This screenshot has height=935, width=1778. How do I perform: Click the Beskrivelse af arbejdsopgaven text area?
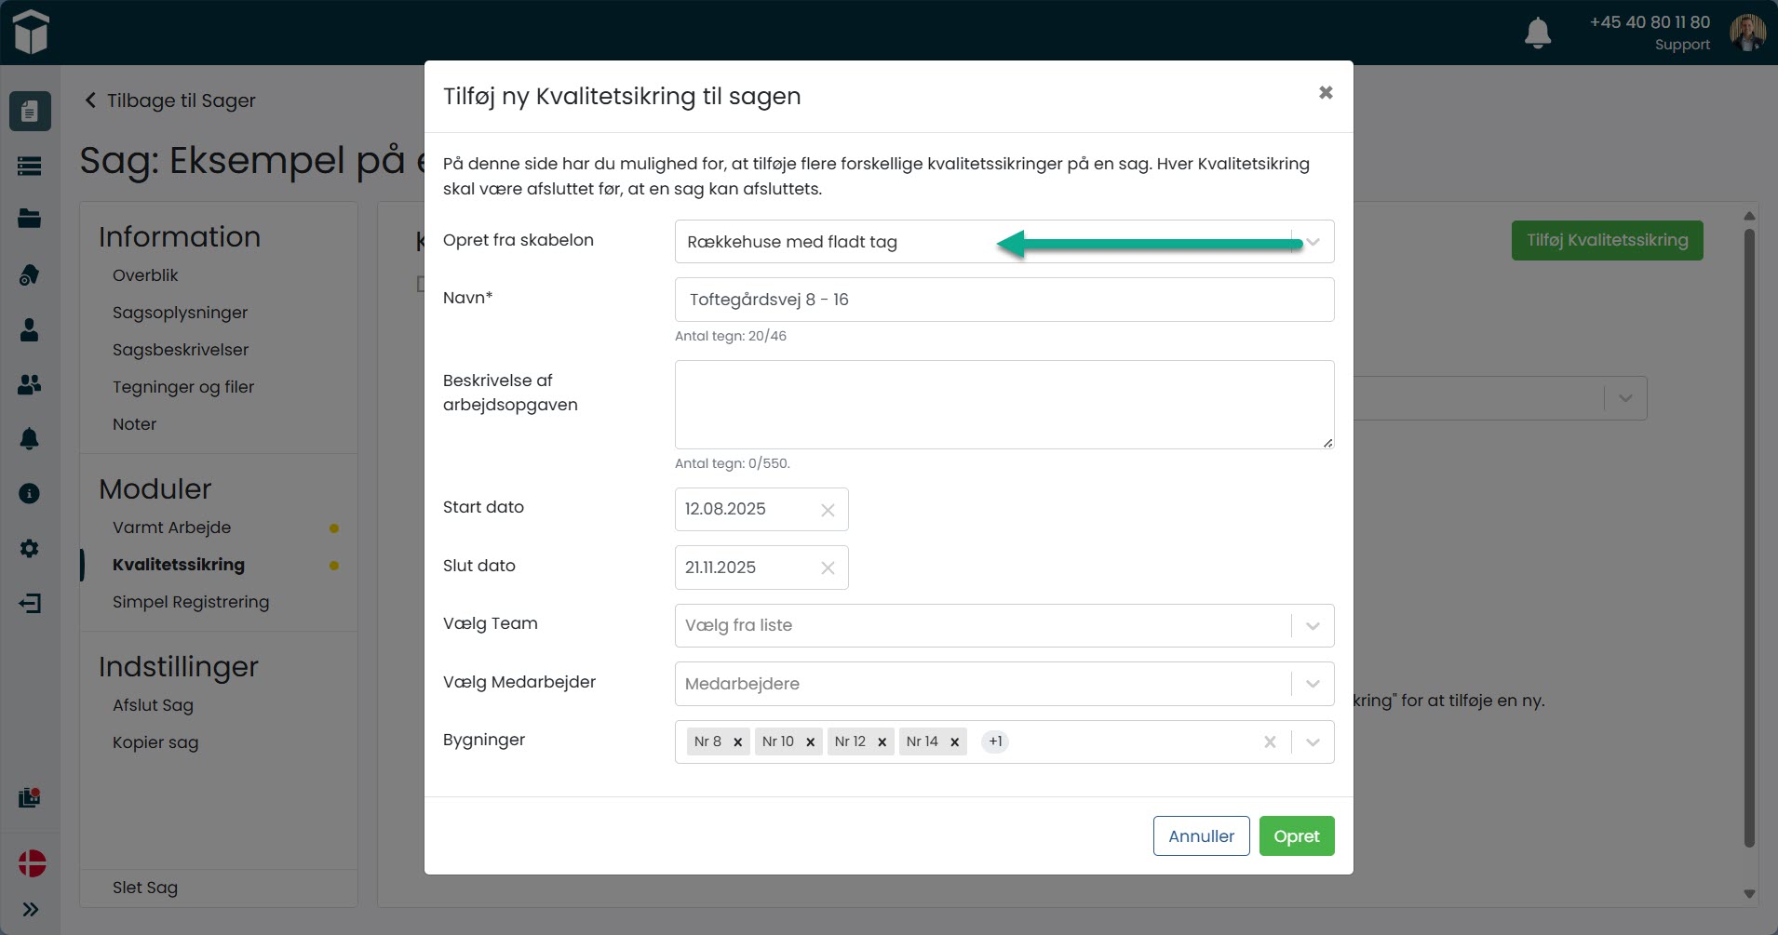1003,405
